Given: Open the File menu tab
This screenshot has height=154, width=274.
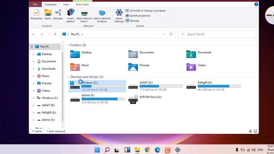Looking at the screenshot, I should coord(35,4).
